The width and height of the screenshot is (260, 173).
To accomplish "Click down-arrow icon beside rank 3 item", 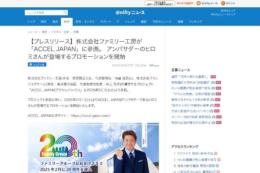I will click(x=217, y=166).
